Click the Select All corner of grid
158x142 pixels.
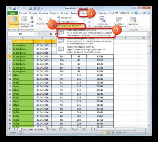pyautogui.click(x=10, y=38)
